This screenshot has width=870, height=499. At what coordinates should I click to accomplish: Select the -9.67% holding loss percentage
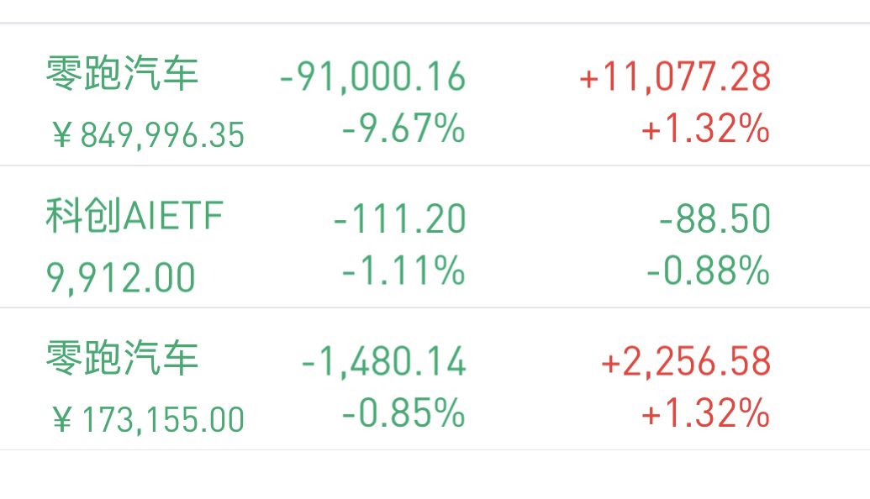(403, 129)
